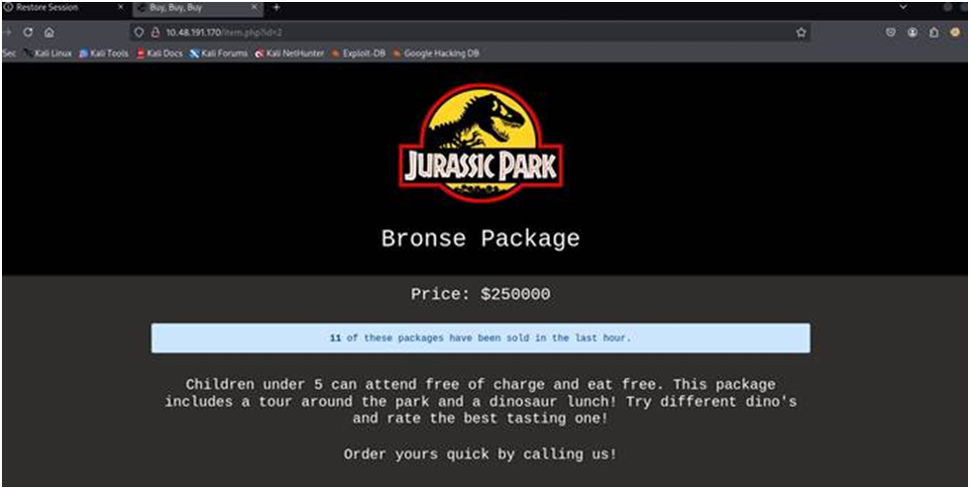Open the Pocket save icon
The image size is (970, 489).
click(891, 33)
